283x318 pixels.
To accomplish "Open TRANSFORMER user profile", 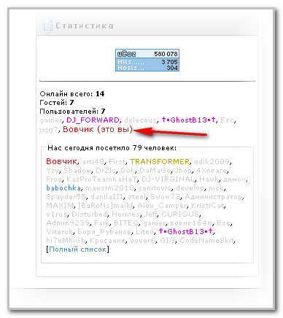I will [160, 162].
